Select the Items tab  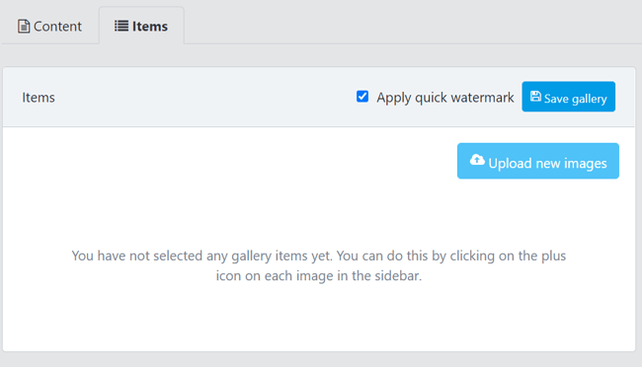click(x=141, y=26)
